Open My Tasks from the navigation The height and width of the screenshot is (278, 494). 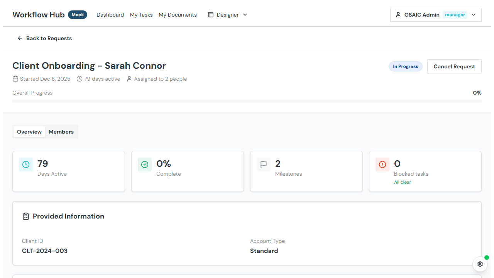[141, 15]
